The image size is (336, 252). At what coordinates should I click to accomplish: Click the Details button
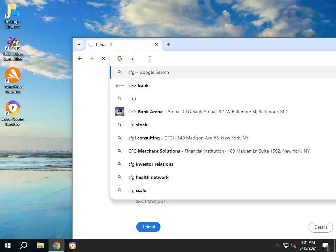(x=321, y=227)
